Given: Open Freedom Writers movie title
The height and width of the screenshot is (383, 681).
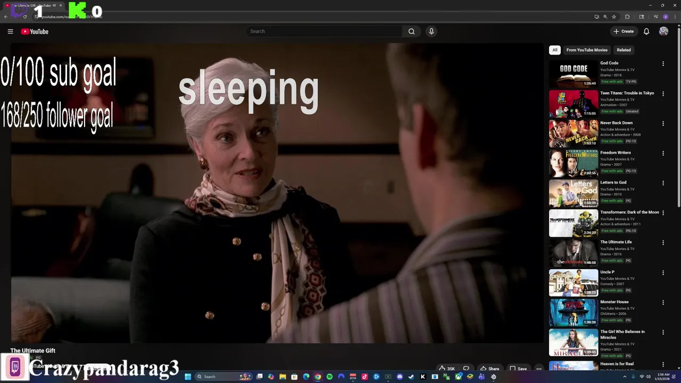Looking at the screenshot, I should click(x=616, y=153).
